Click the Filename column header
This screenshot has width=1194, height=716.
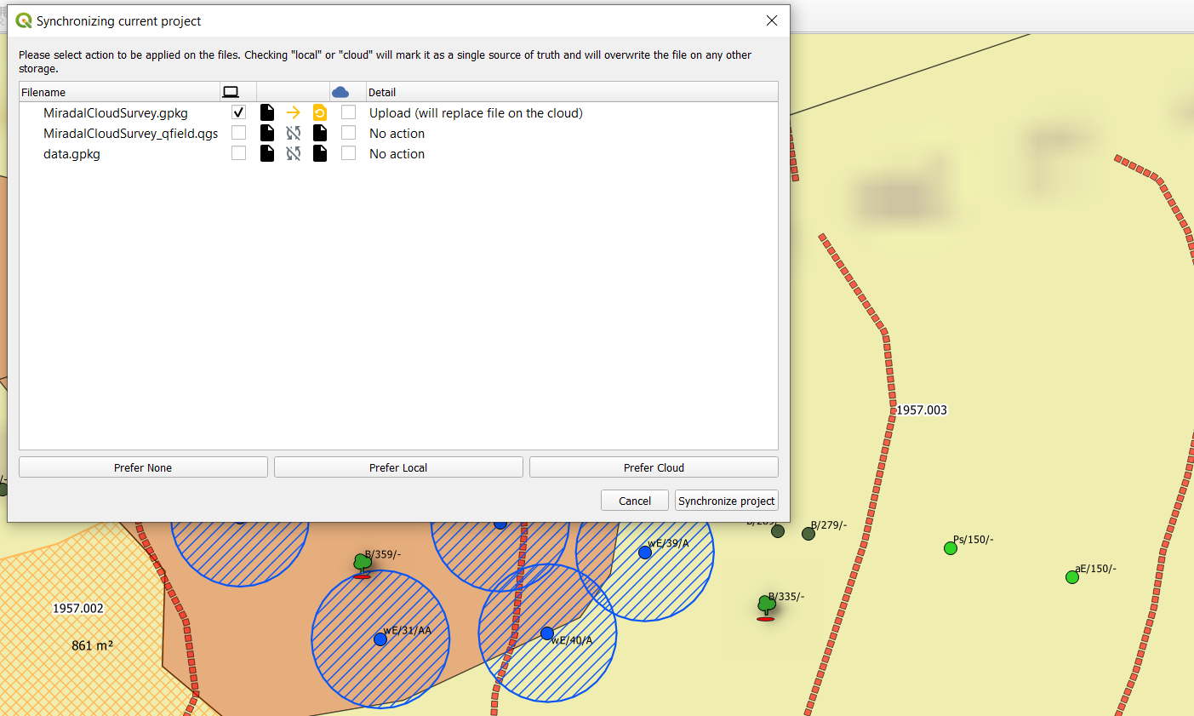point(119,92)
